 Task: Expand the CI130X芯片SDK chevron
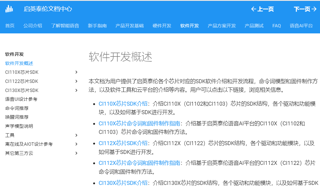pyautogui.click(x=76, y=90)
